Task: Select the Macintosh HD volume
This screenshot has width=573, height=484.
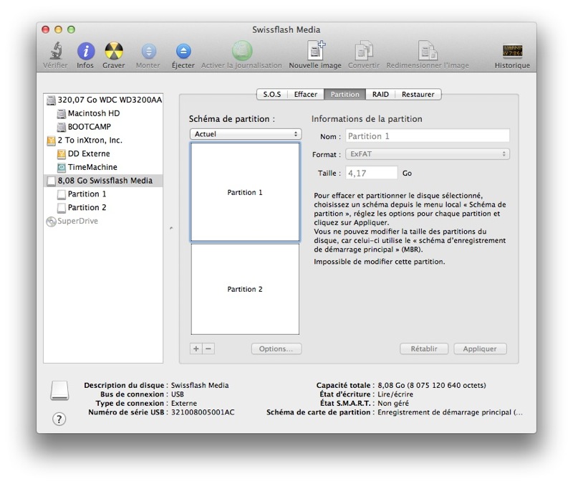Action: [x=93, y=113]
